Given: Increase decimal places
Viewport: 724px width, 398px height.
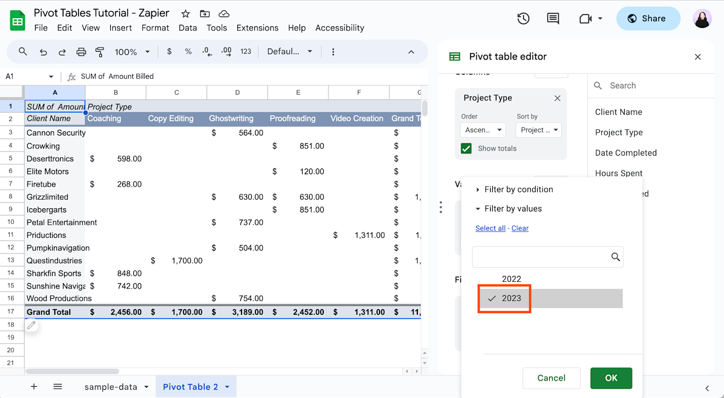Looking at the screenshot, I should click(x=227, y=52).
